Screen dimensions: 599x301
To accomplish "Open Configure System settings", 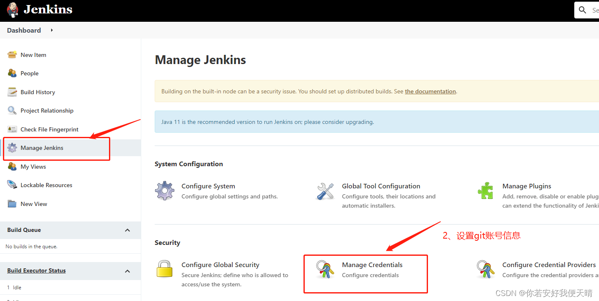I will 208,186.
